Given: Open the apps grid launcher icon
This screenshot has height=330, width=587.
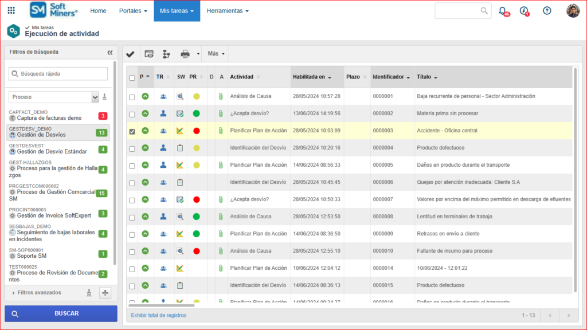Looking at the screenshot, I should pyautogui.click(x=11, y=11).
